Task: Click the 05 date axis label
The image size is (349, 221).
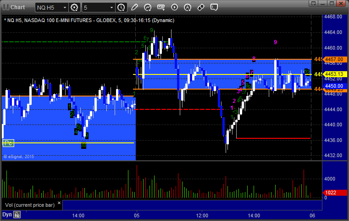Action: click(x=137, y=215)
